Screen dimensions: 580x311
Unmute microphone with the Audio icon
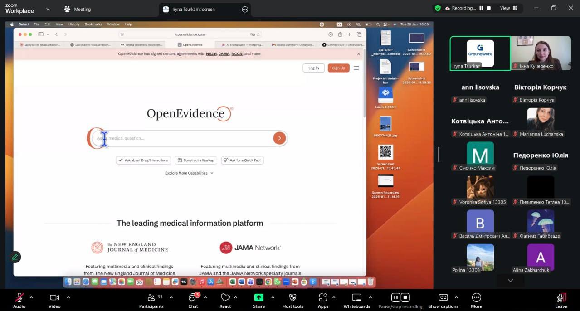pyautogui.click(x=19, y=298)
